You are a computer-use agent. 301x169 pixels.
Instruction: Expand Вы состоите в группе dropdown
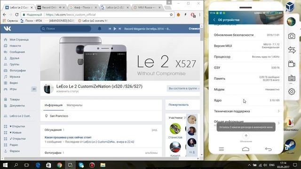tap(184, 88)
